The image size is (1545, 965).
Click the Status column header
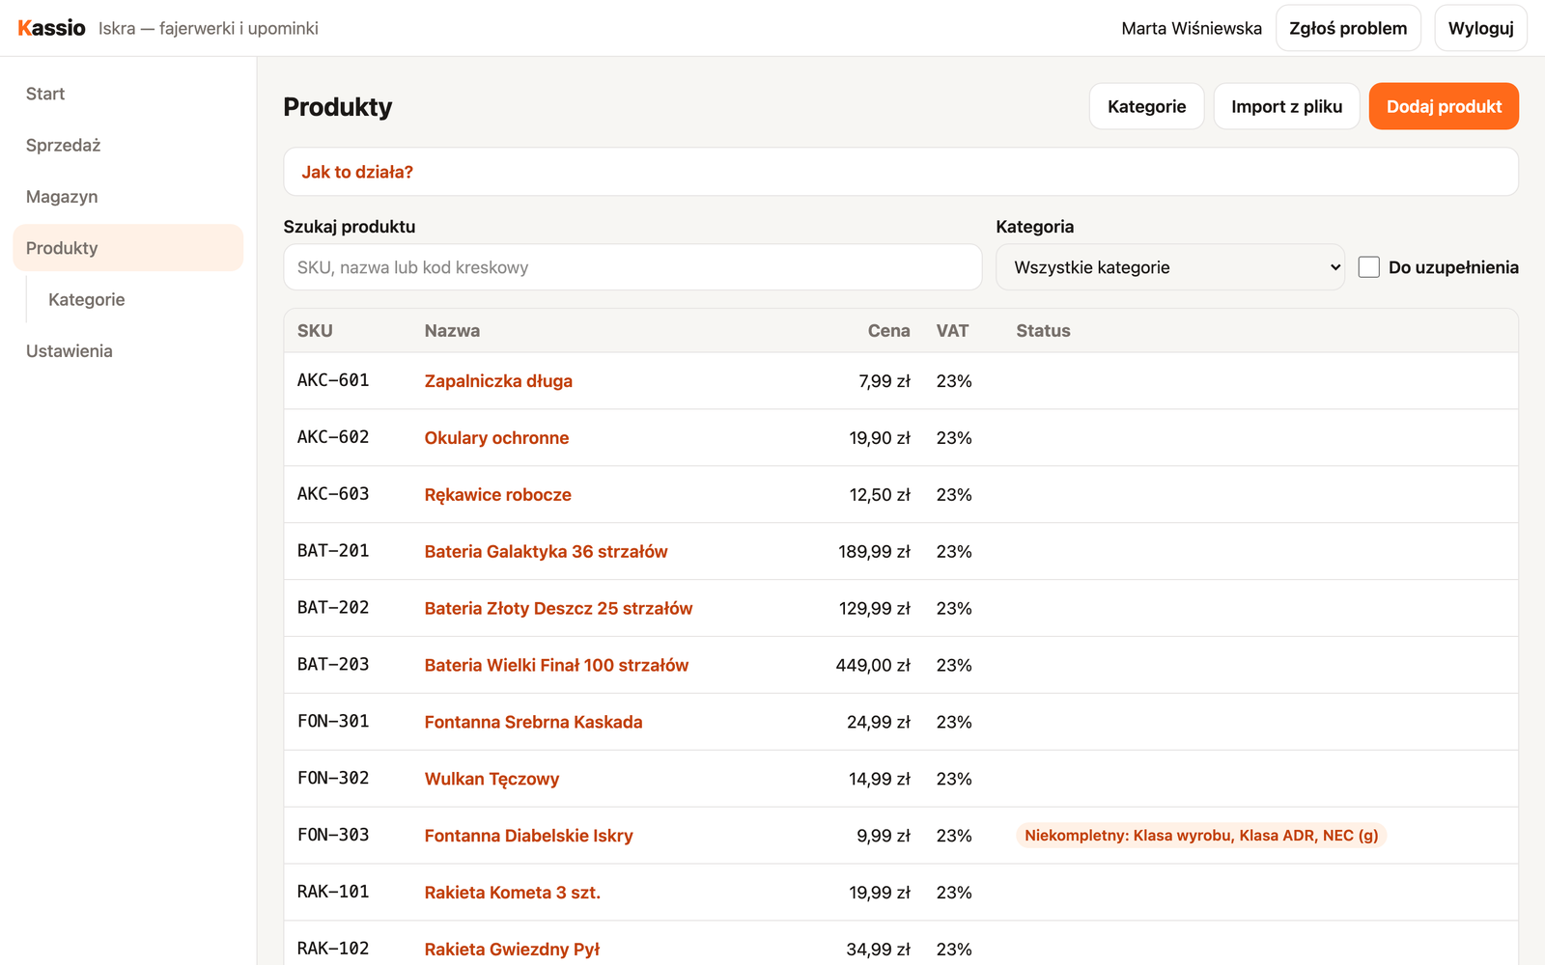coord(1043,331)
